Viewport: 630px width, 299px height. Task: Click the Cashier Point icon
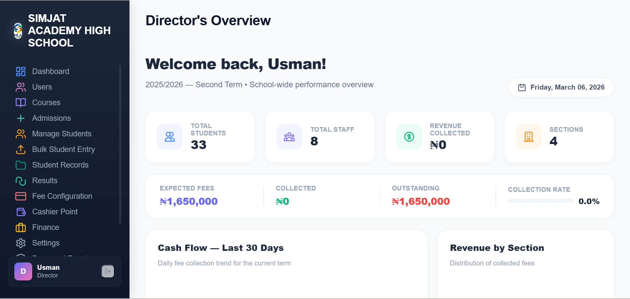click(21, 212)
